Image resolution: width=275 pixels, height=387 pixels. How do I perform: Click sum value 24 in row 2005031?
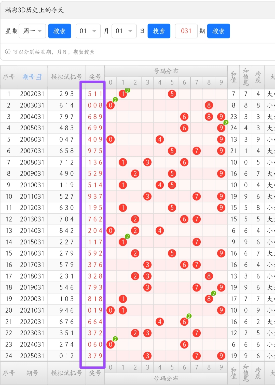pos(234,128)
